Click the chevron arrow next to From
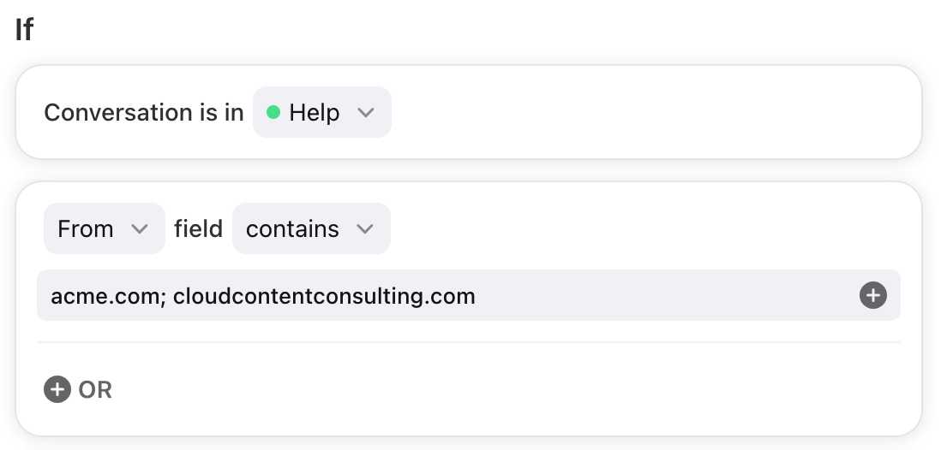 (139, 229)
